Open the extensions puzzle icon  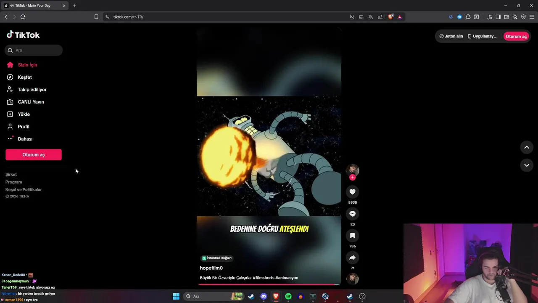(x=468, y=17)
